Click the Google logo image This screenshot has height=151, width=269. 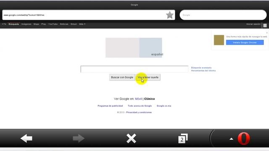(x=134, y=47)
